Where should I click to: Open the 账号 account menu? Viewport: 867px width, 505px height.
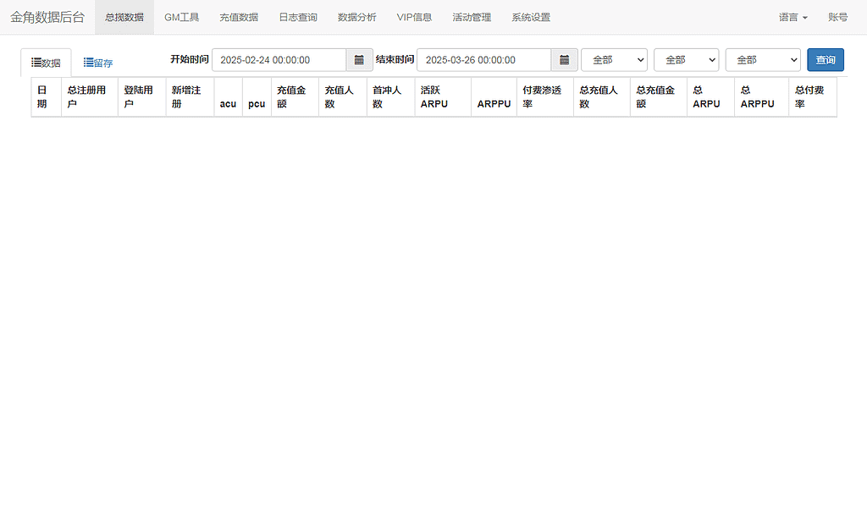[838, 17]
